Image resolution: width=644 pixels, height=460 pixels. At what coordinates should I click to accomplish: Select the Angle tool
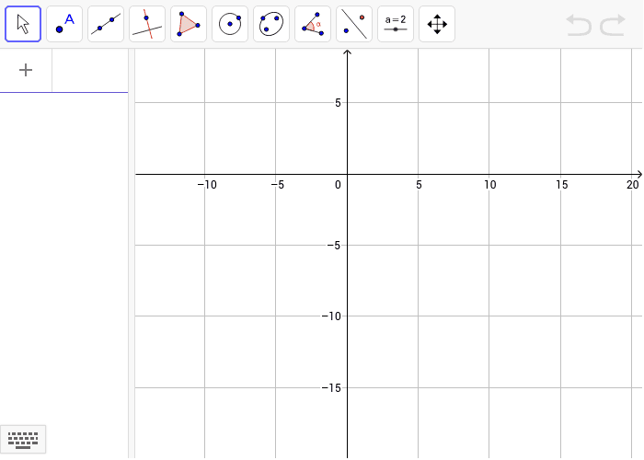tap(313, 24)
